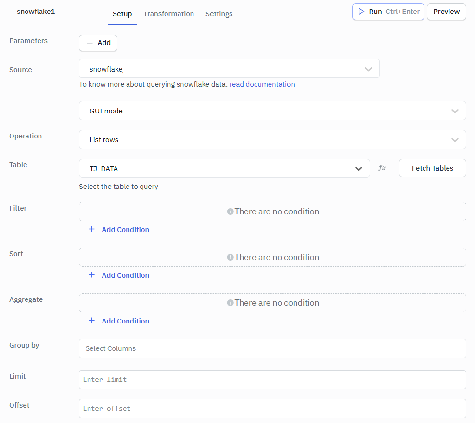This screenshot has width=475, height=423.
Task: Click Fetch Tables button
Action: (x=432, y=168)
